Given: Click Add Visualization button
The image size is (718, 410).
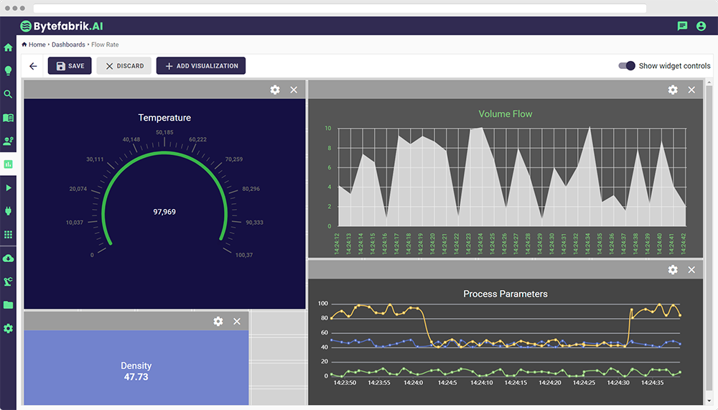Looking at the screenshot, I should tap(201, 66).
